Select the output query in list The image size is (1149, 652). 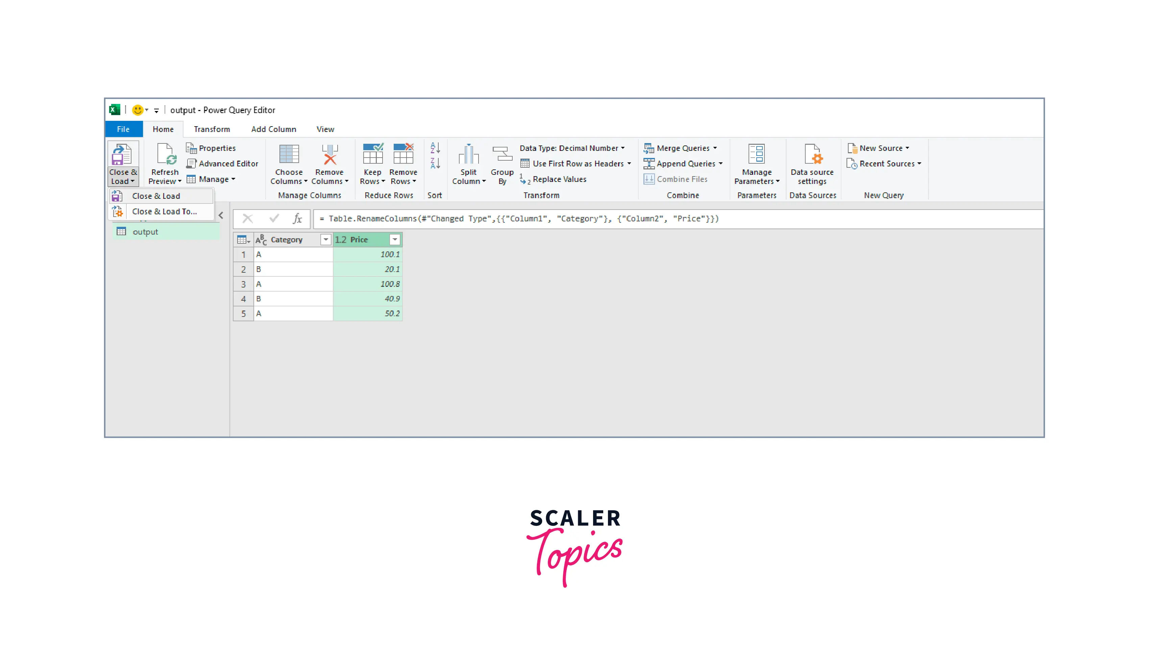pos(145,232)
